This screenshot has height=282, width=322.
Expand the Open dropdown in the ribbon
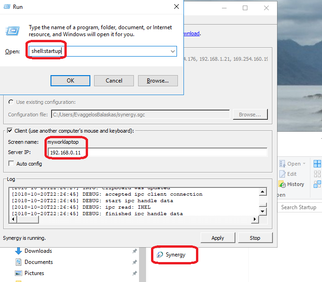click(304, 164)
